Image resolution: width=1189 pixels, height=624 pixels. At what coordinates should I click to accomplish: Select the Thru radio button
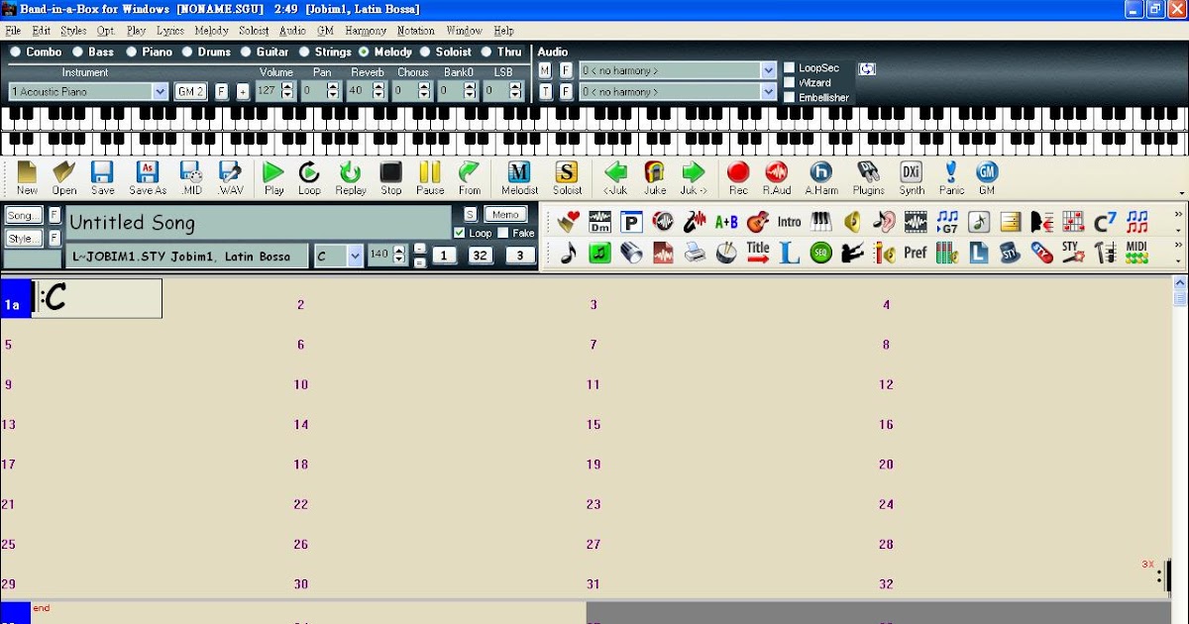pos(486,52)
